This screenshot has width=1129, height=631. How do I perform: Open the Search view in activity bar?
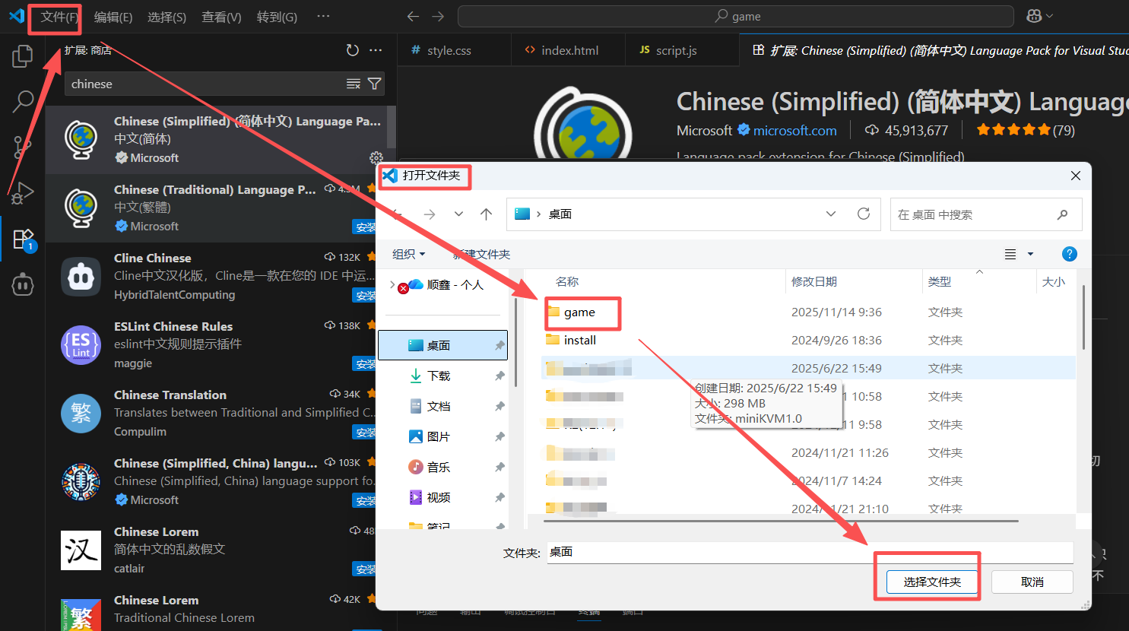tap(23, 101)
